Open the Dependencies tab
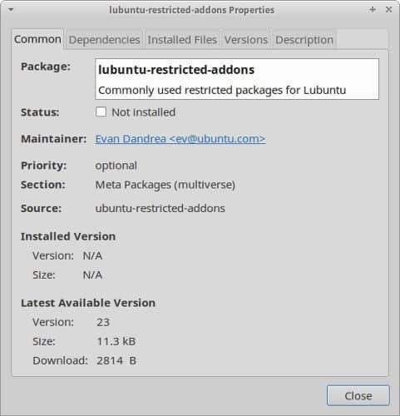 click(x=104, y=40)
